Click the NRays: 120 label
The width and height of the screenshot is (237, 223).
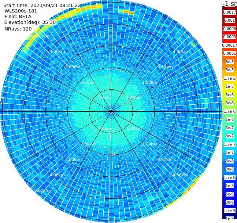click(18, 29)
